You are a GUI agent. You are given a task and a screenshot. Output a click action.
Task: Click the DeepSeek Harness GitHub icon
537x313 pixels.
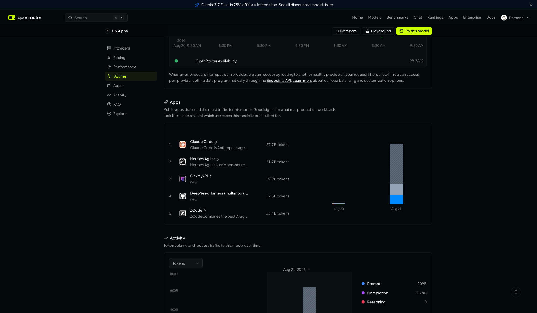(182, 196)
